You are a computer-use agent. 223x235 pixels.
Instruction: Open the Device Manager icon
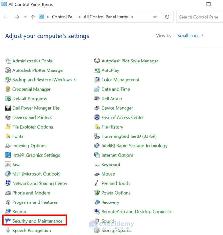point(97,108)
